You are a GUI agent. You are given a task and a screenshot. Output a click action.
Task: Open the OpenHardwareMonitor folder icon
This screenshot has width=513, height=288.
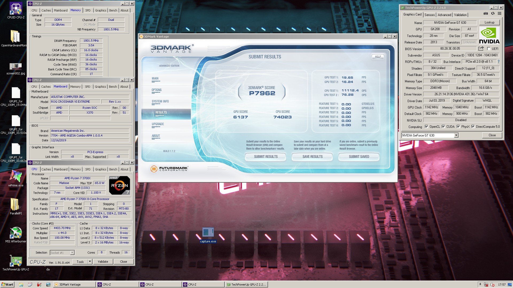(x=15, y=38)
